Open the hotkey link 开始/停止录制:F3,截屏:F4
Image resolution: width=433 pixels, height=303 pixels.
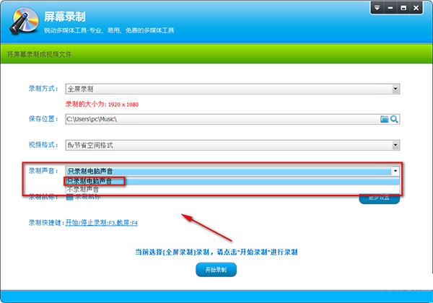coord(102,223)
